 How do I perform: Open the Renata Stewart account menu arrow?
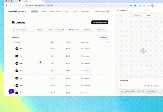point(111,11)
